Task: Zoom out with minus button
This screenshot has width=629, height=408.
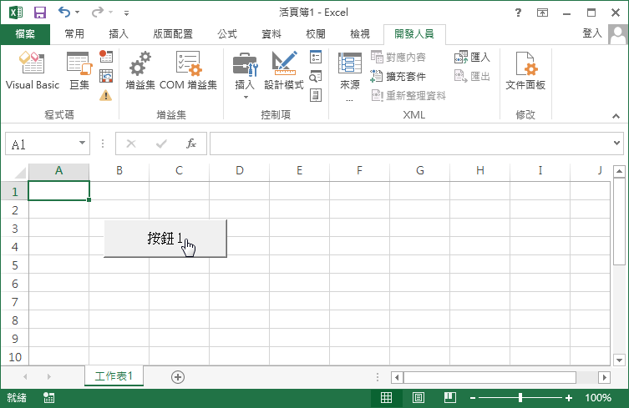Action: 473,398
